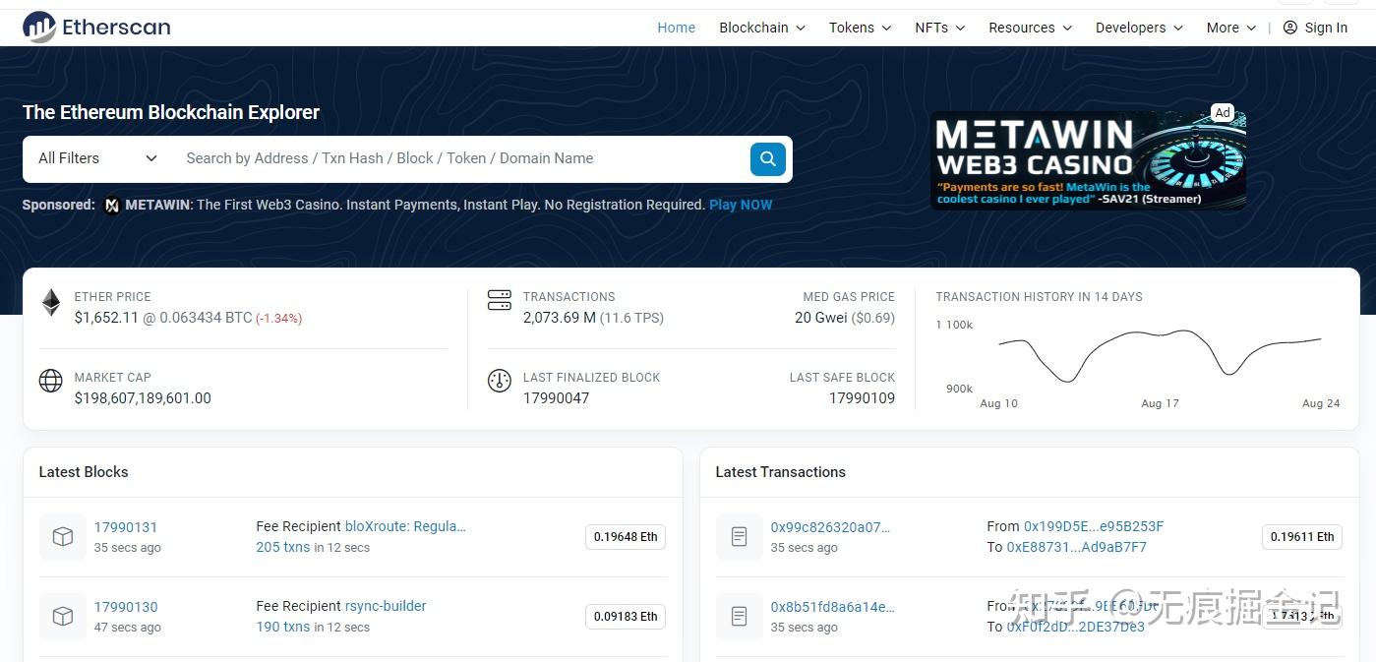Click the clock icon next to Last Finalized Block
Image resolution: width=1376 pixels, height=662 pixels.
click(500, 381)
